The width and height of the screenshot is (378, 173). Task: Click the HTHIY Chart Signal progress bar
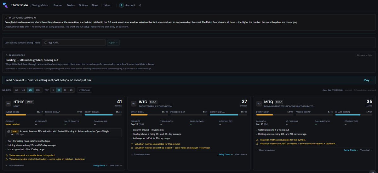click(x=103, y=115)
